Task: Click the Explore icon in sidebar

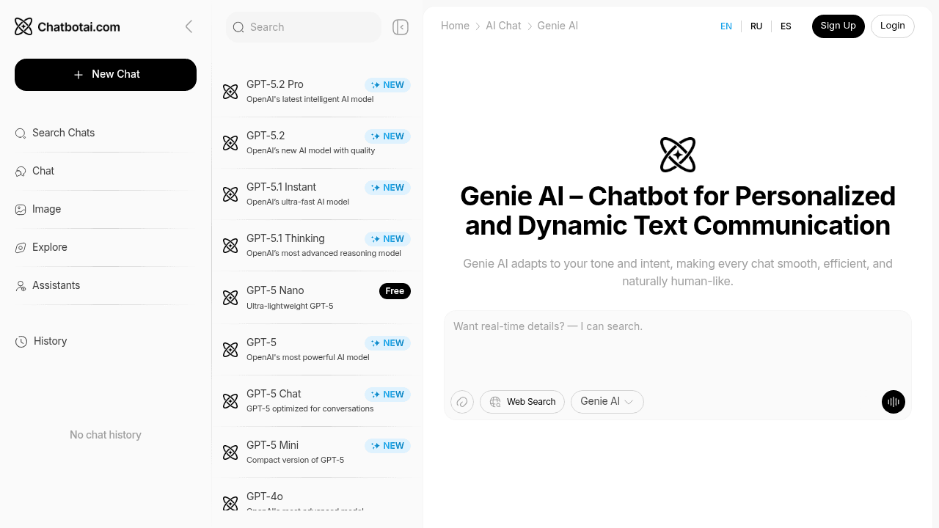Action: click(20, 247)
